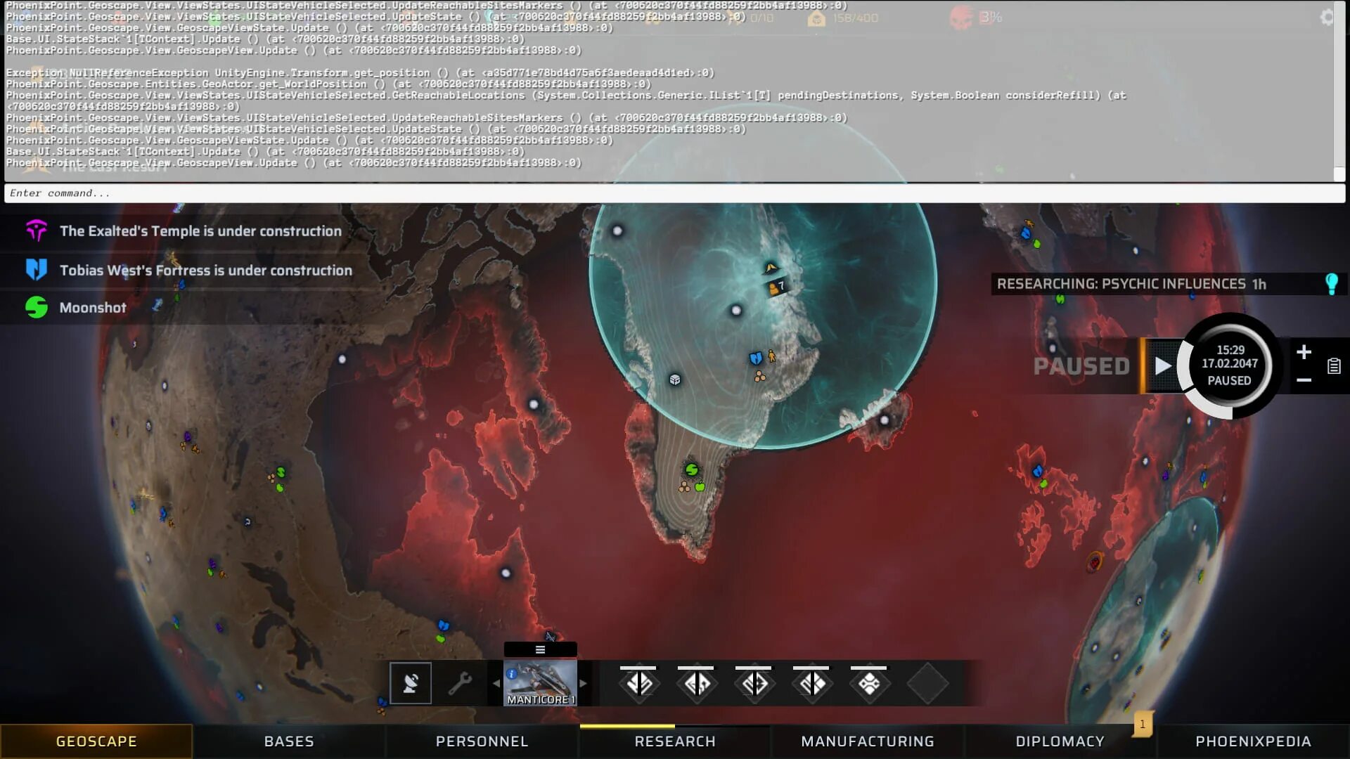The image size is (1350, 759).
Task: Select the Manticore 1 aircraft thumbnail
Action: click(x=540, y=683)
